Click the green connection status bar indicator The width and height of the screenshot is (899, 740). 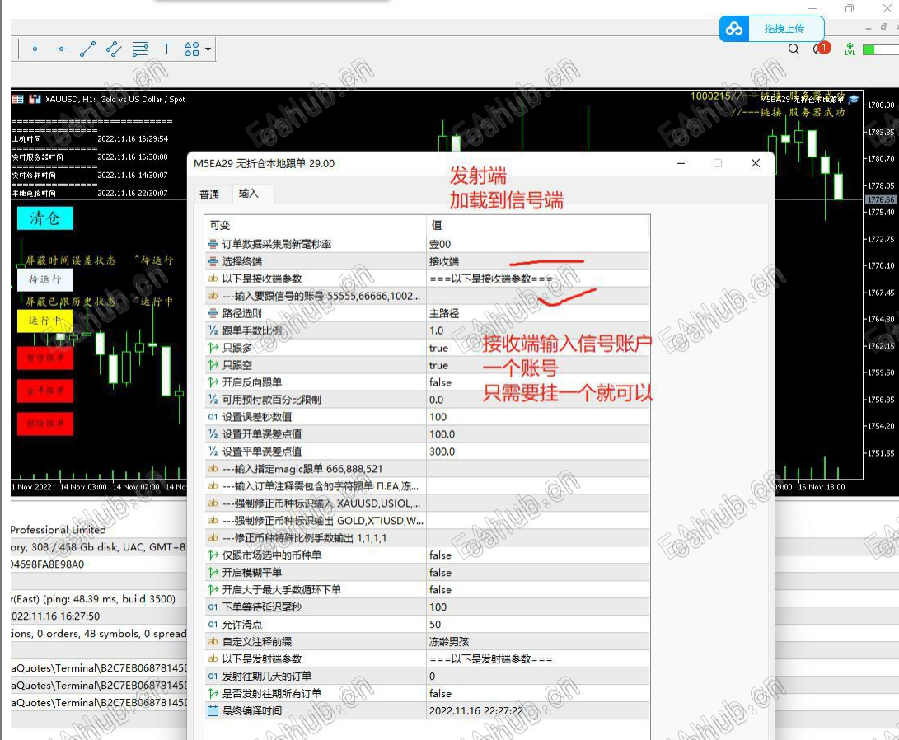(x=880, y=50)
